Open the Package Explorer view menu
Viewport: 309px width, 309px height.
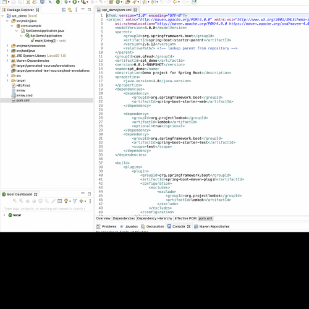pyautogui.click(x=77, y=10)
